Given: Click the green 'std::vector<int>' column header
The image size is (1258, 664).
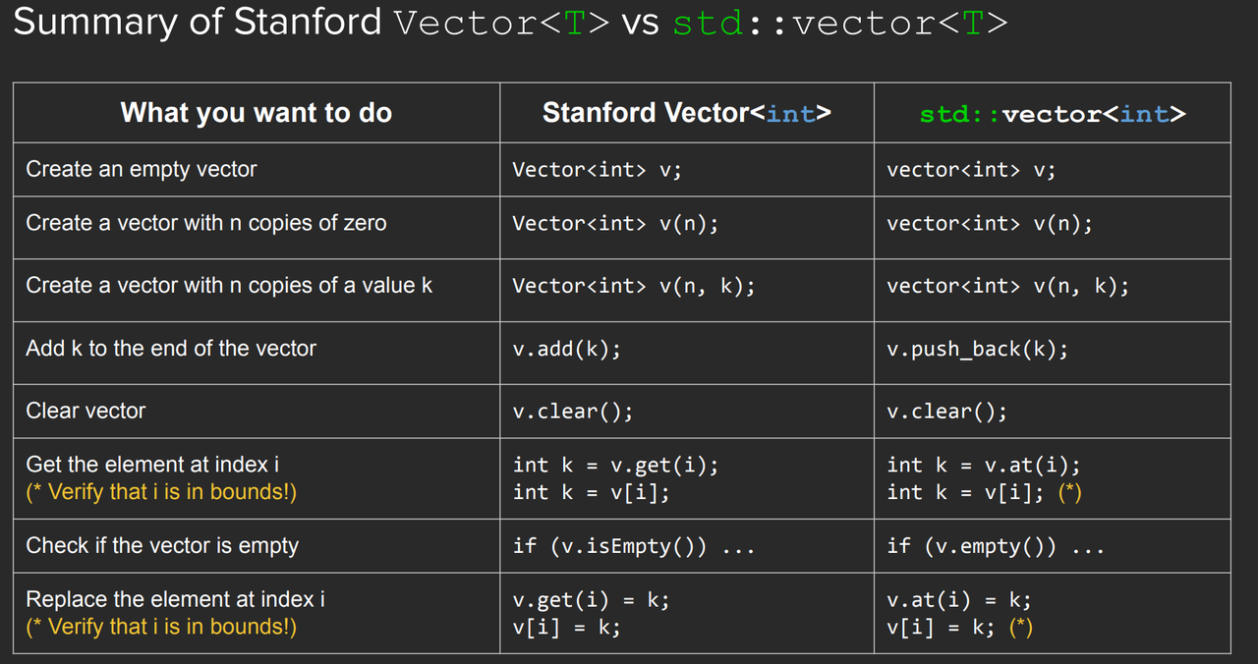Looking at the screenshot, I should (1053, 114).
